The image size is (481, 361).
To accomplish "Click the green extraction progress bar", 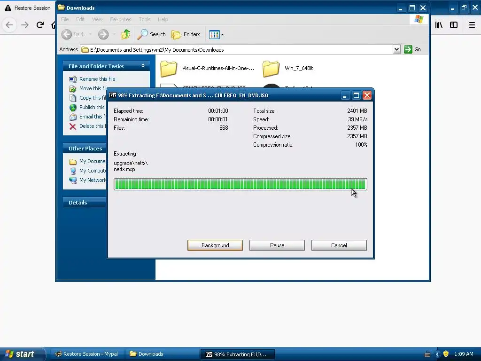I will tap(240, 184).
